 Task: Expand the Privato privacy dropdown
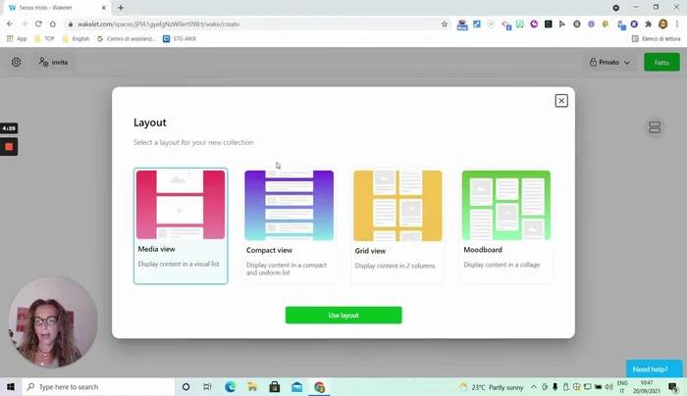tap(609, 63)
